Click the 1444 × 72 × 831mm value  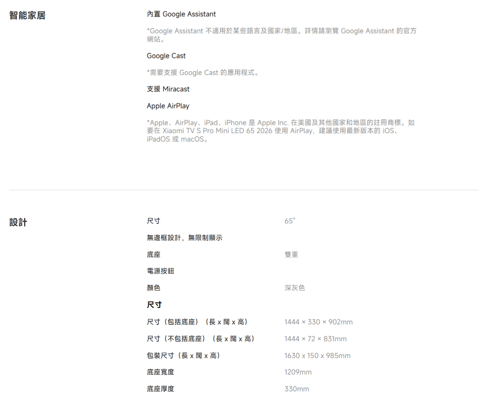pos(315,339)
